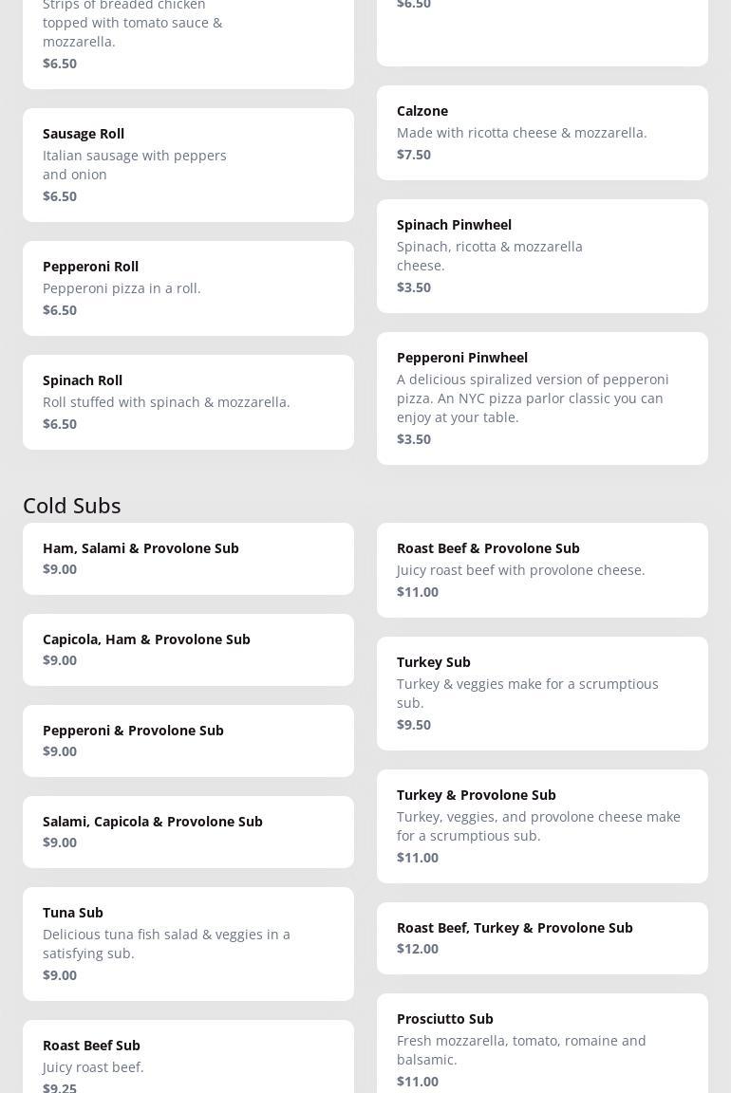Click the Pepperoni Pinwheel item
731x1093 pixels.
pos(542,398)
